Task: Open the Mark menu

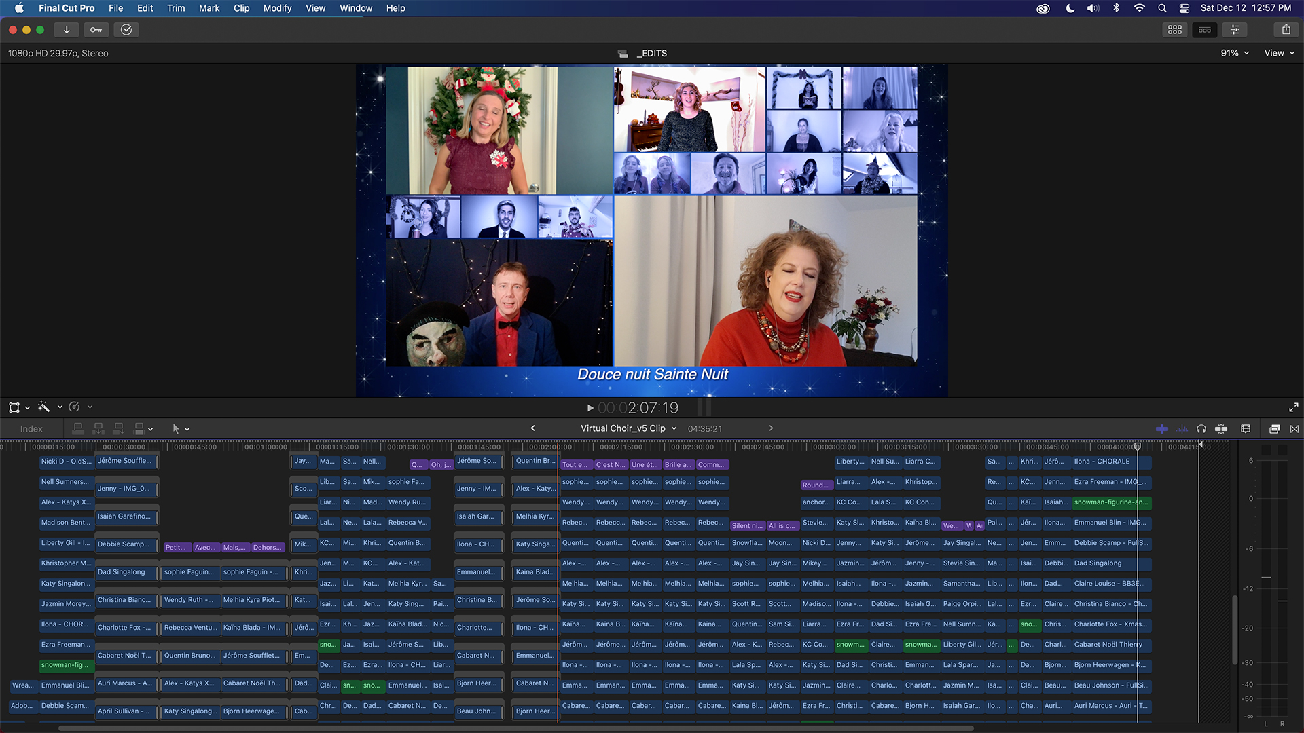Action: tap(209, 8)
